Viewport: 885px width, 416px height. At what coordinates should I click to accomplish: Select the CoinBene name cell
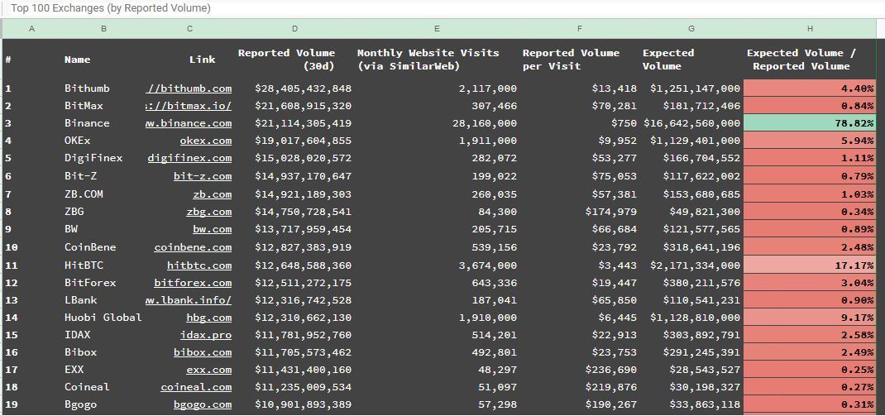pos(103,247)
